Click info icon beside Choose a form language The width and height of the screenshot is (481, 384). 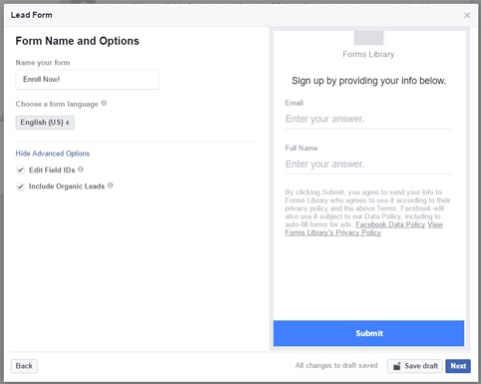coord(104,103)
